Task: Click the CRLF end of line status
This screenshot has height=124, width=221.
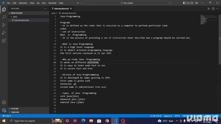Action: click(x=184, y=116)
